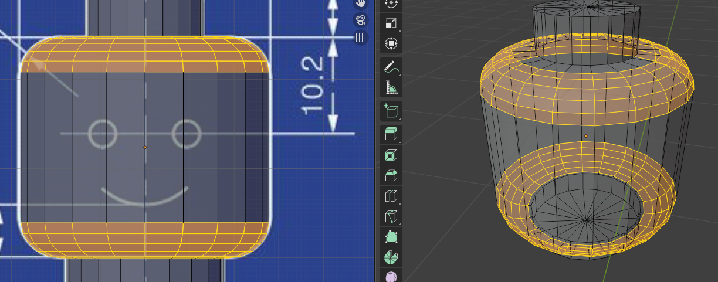718x282 pixels.
Task: Select the Loop Cut tool
Action: (x=391, y=196)
